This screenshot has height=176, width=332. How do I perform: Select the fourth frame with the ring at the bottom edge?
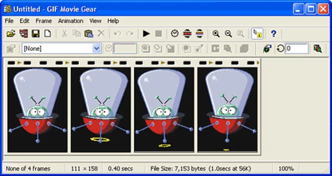[x=228, y=110]
